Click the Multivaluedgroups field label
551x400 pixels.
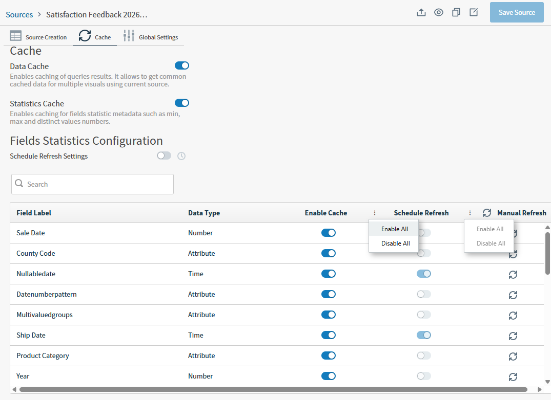[45, 315]
